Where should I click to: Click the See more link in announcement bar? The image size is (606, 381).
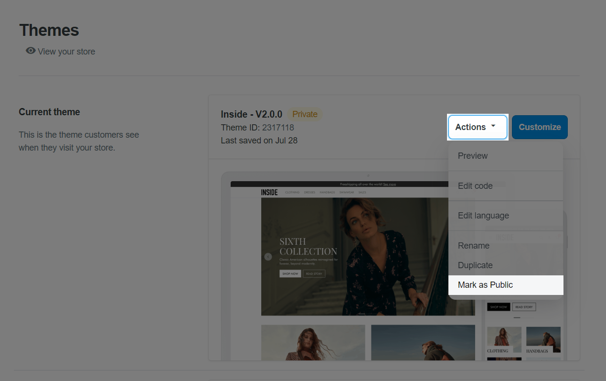click(x=389, y=184)
